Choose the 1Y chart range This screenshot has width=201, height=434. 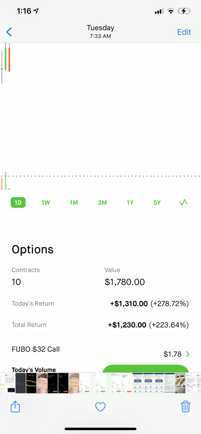point(130,203)
